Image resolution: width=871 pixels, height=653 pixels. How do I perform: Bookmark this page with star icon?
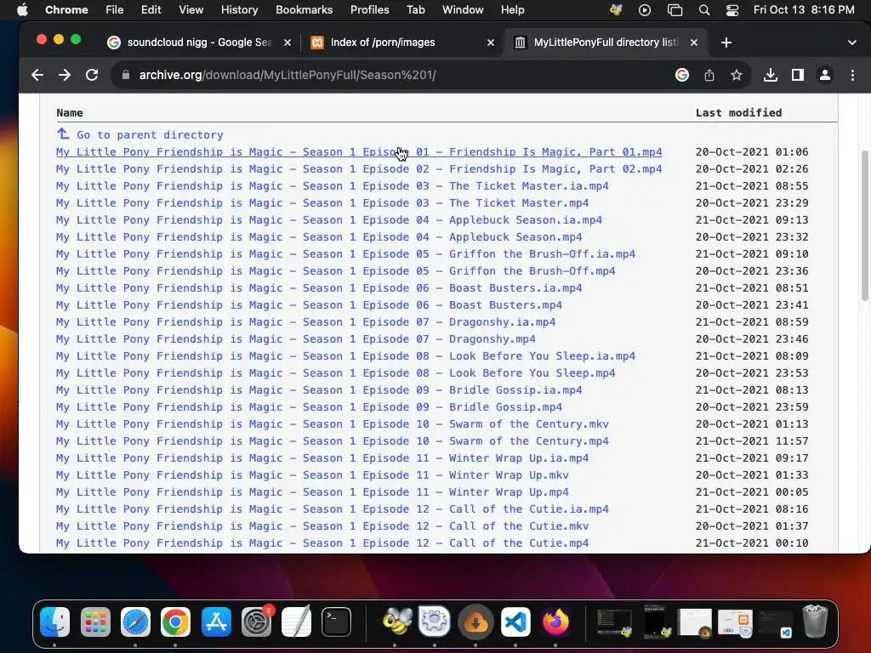737,75
